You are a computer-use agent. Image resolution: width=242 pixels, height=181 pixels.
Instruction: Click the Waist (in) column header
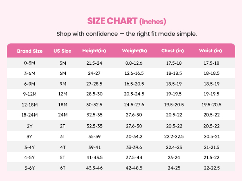click(x=211, y=51)
